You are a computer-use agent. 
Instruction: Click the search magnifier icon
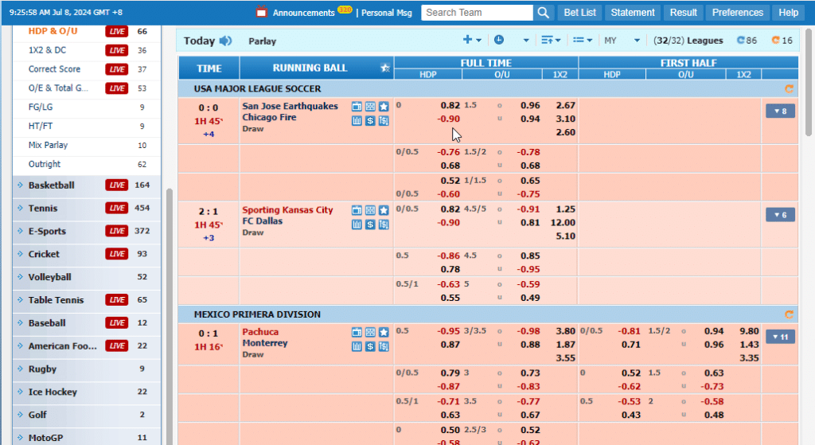click(x=543, y=13)
